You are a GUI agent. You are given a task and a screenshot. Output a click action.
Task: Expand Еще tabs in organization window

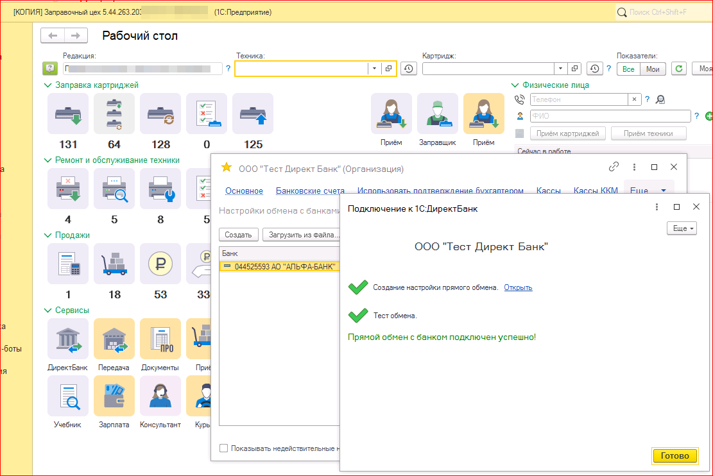pyautogui.click(x=649, y=191)
